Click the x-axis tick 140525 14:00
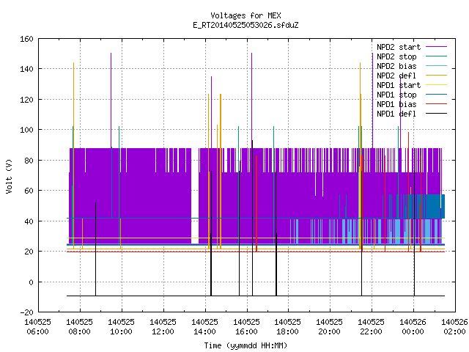Screen dimensions: 469x352 click(x=204, y=327)
